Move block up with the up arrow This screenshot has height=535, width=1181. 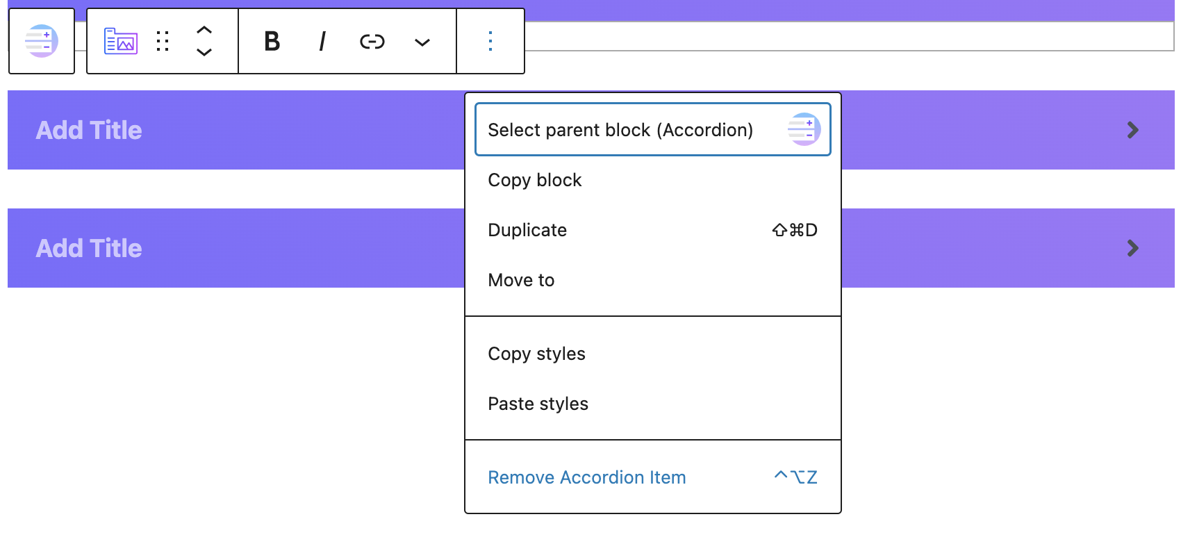pyautogui.click(x=204, y=30)
